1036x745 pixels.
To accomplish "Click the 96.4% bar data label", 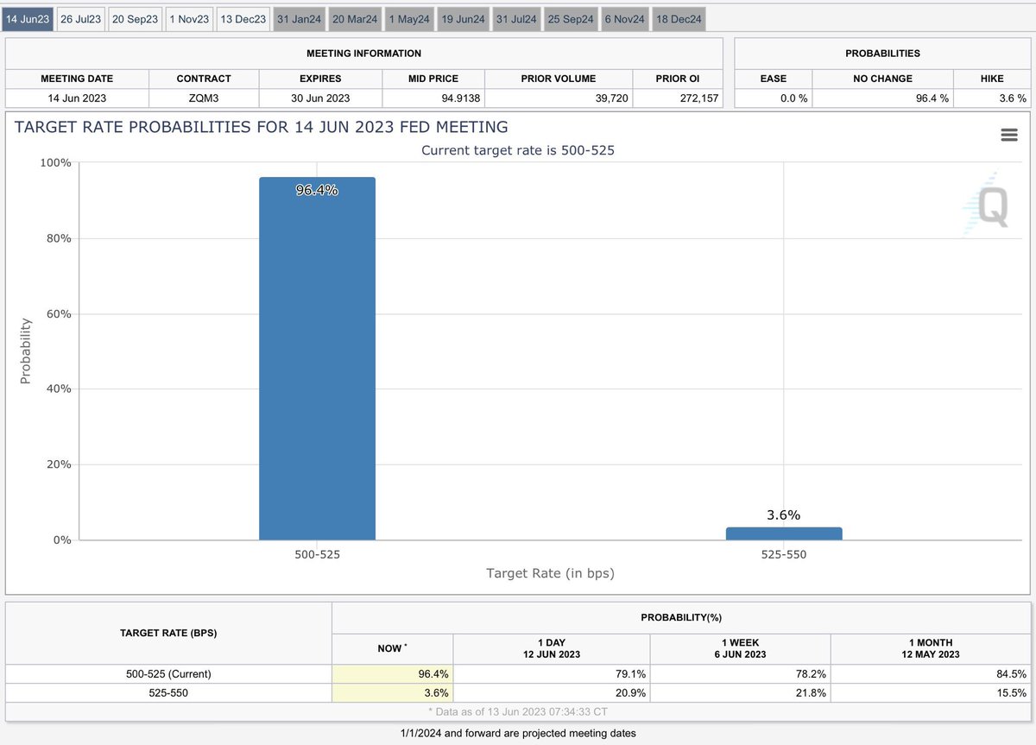I will [x=317, y=190].
